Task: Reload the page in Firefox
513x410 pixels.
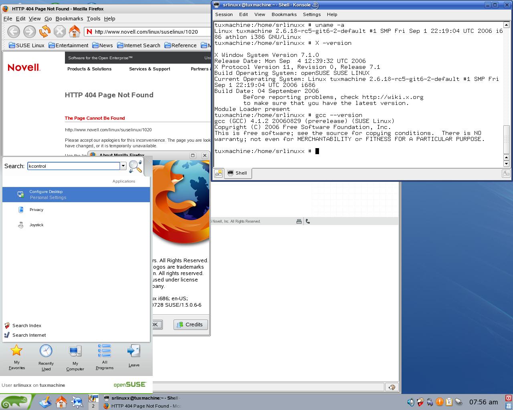Action: pyautogui.click(x=44, y=31)
